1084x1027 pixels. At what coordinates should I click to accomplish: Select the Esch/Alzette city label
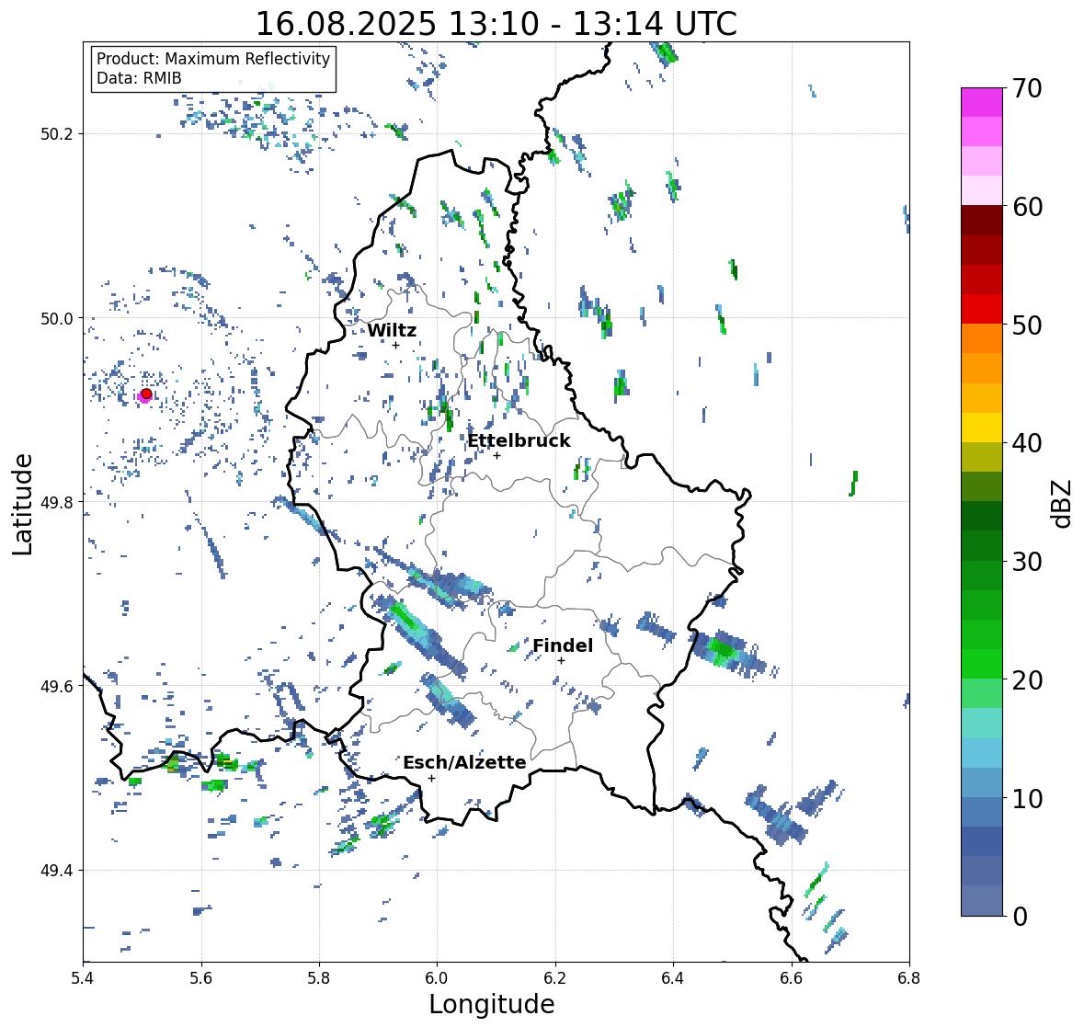[464, 762]
